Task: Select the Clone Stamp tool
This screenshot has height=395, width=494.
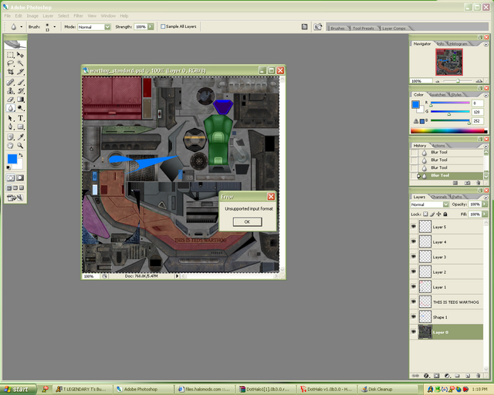Action: [10, 91]
